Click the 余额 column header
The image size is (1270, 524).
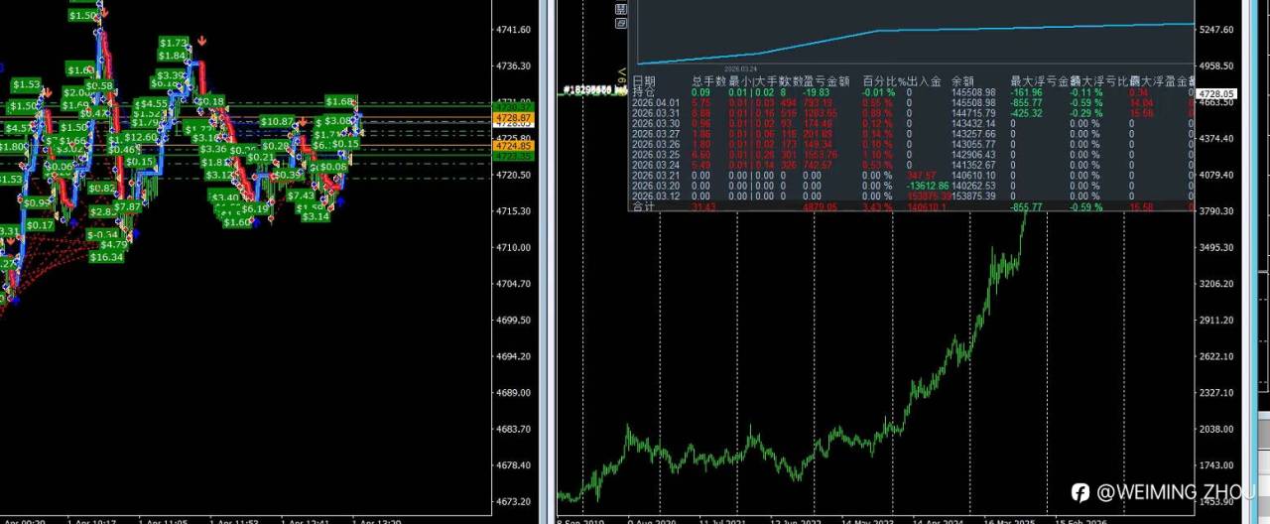click(962, 81)
